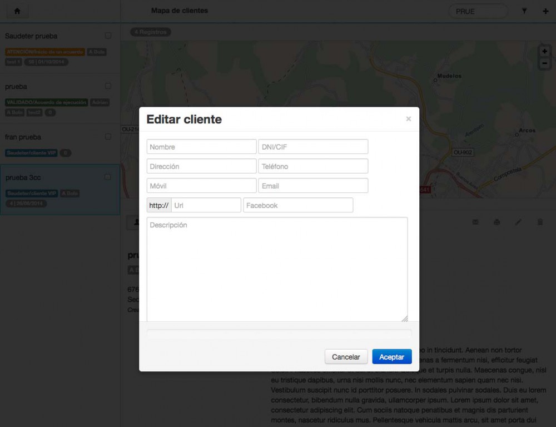Viewport: 556px width, 427px height.
Task: Check the Saudeter prueba checkbox
Action: 108,36
